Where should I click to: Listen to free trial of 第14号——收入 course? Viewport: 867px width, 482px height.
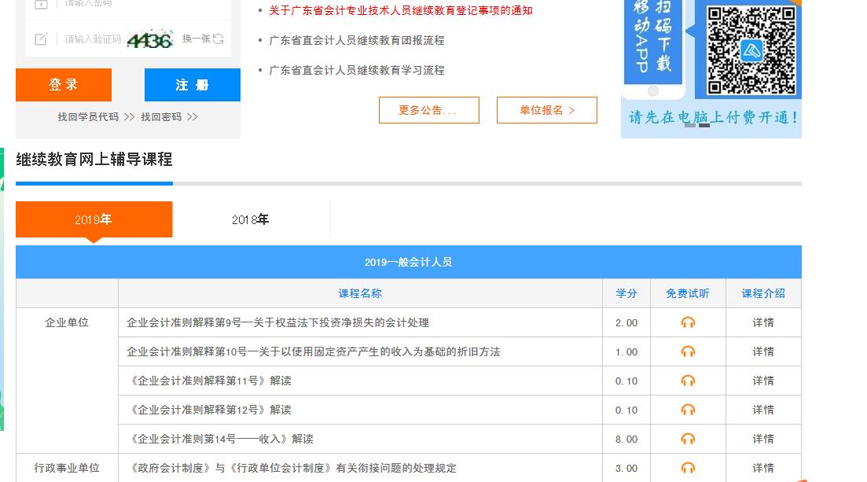pyautogui.click(x=688, y=439)
